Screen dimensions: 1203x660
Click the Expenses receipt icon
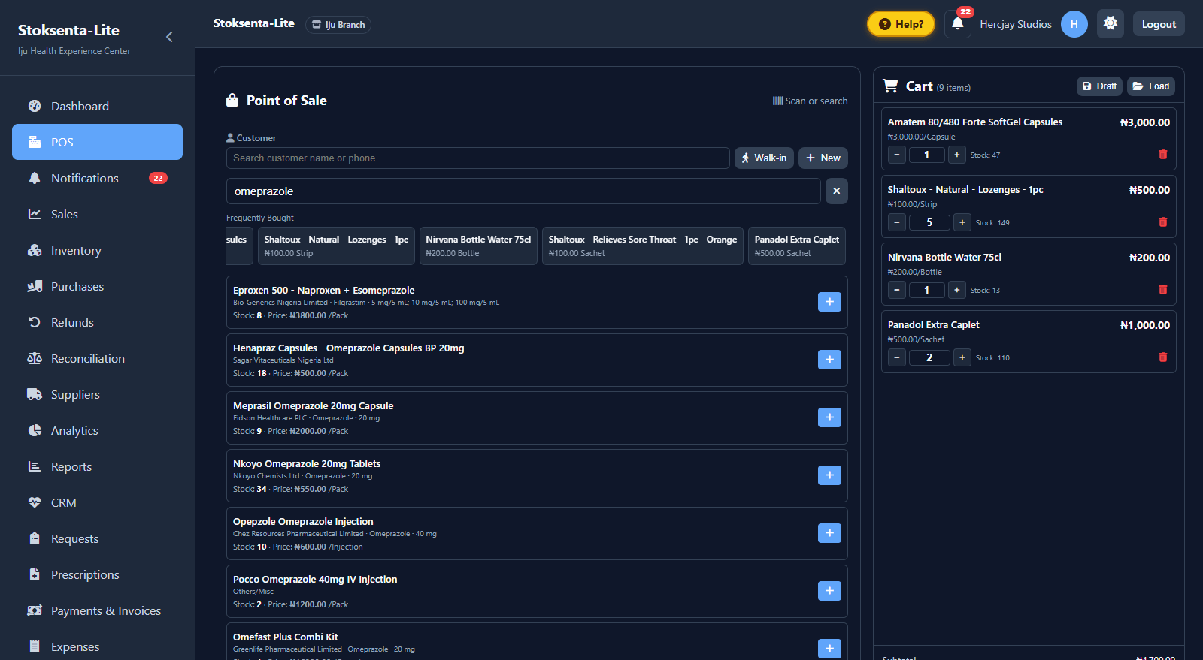point(35,646)
